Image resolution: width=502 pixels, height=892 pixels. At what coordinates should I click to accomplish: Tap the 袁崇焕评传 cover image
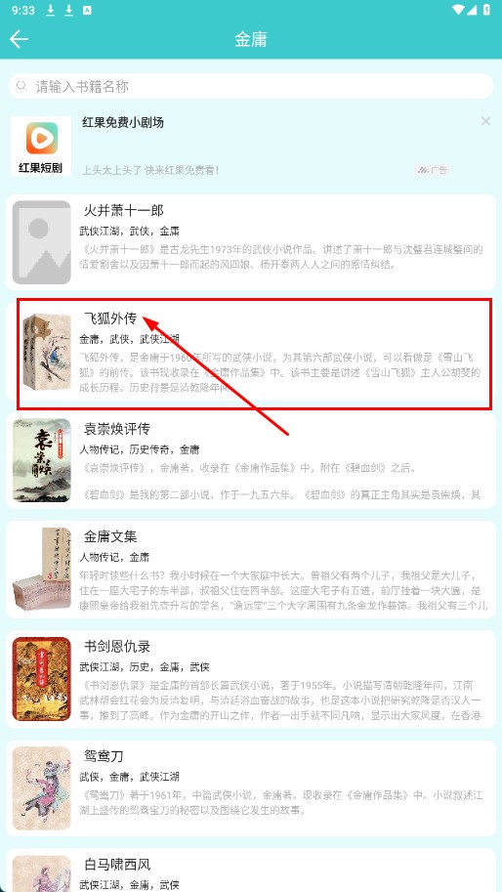(x=41, y=461)
